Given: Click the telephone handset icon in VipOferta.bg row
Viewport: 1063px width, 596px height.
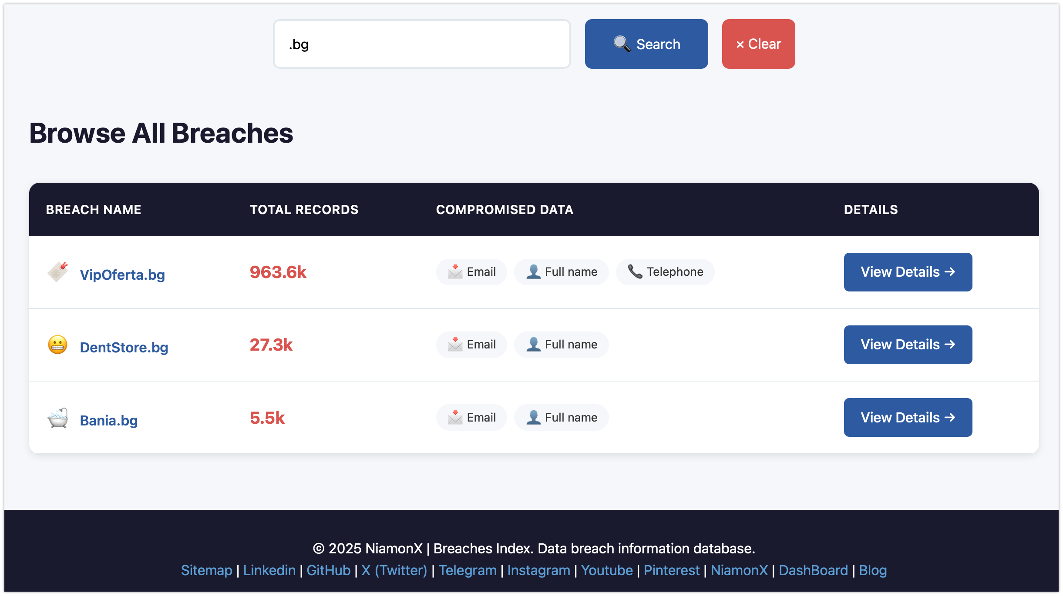Looking at the screenshot, I should tap(635, 272).
